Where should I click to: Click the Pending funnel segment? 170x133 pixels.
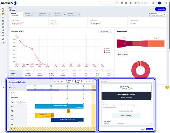coord(140,44)
